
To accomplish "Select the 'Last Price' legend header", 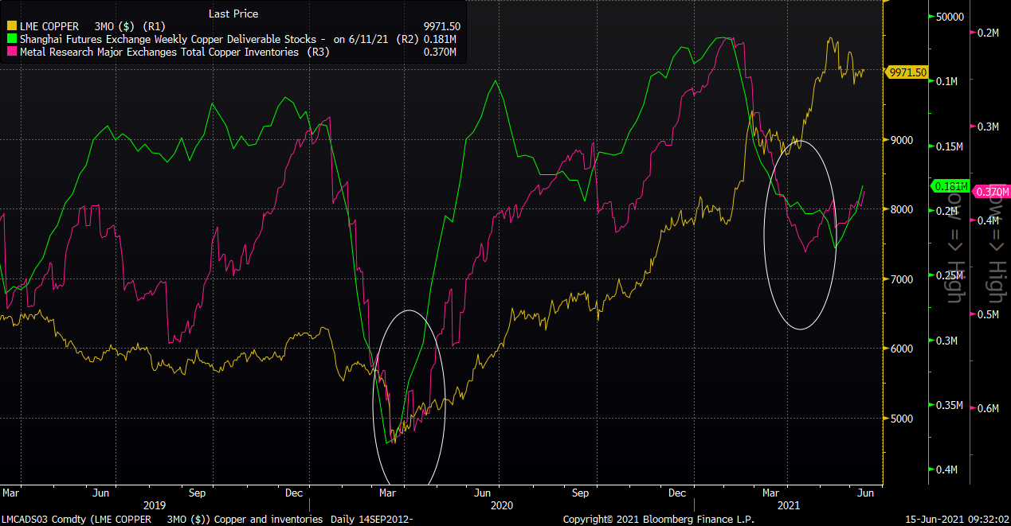I will pyautogui.click(x=233, y=14).
